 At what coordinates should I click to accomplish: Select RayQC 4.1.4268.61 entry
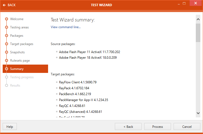pyautogui.click(x=72, y=106)
